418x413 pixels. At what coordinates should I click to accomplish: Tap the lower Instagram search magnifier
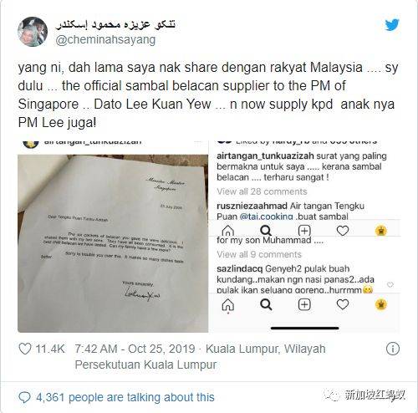(266, 304)
